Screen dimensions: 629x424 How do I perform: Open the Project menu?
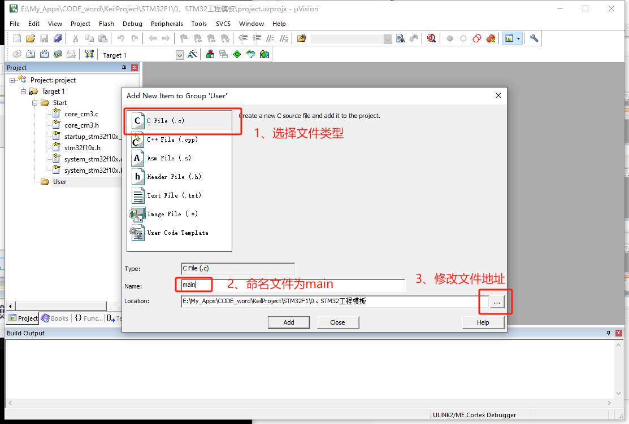pyautogui.click(x=80, y=24)
